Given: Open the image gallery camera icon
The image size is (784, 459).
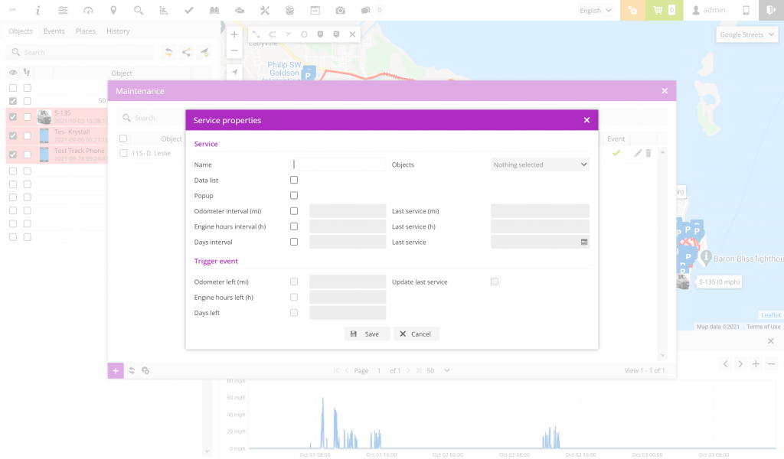Looking at the screenshot, I should [340, 10].
